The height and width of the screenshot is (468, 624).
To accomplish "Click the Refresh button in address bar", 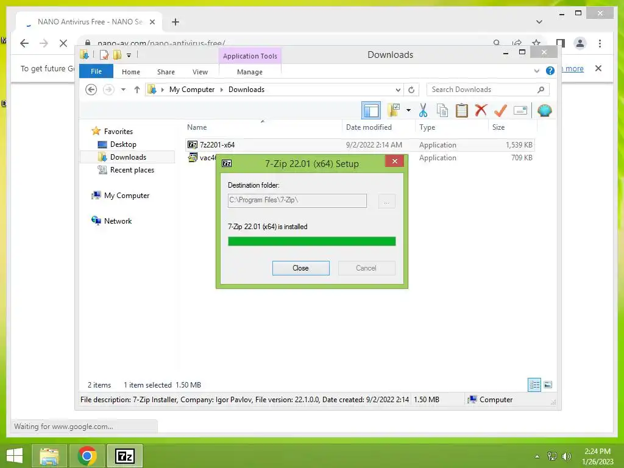I will 411,90.
